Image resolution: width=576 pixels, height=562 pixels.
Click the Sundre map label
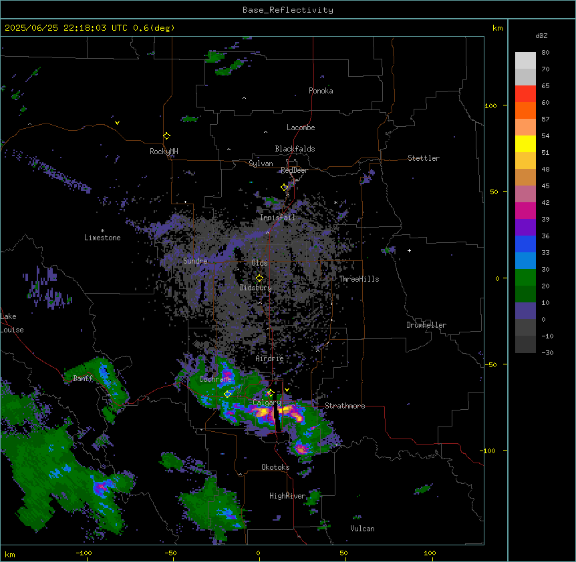coord(195,261)
